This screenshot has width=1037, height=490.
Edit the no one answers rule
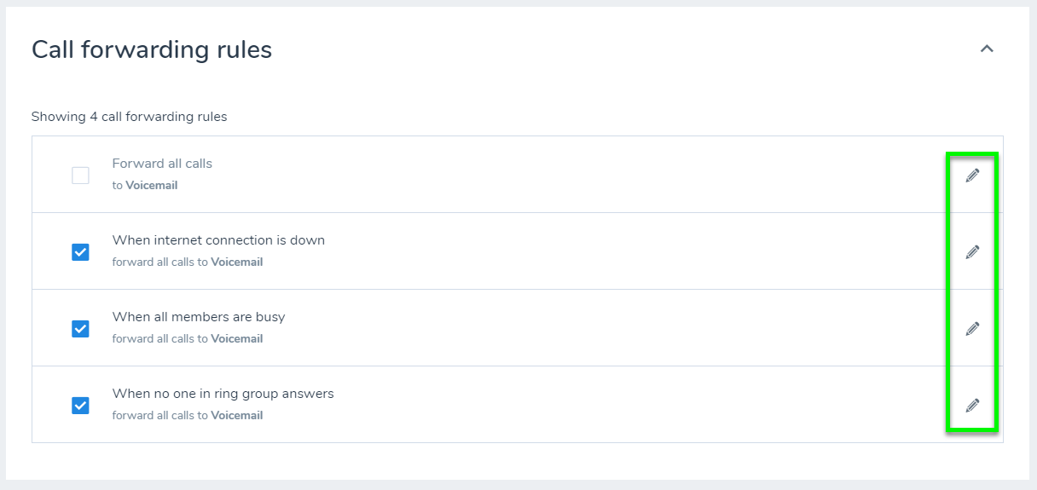(x=972, y=406)
